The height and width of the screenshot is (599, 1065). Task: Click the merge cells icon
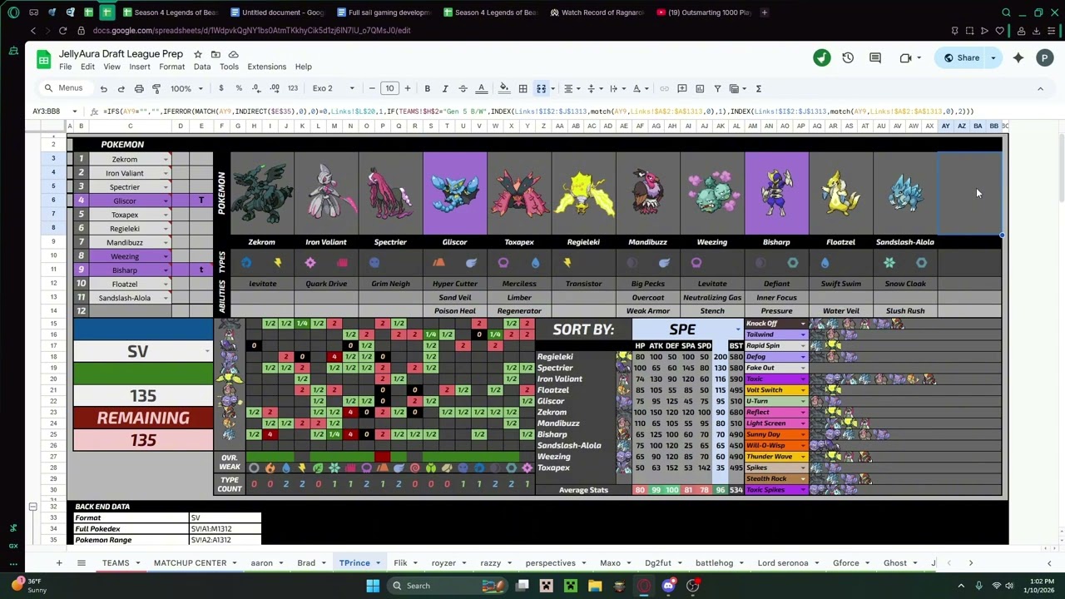coord(541,88)
